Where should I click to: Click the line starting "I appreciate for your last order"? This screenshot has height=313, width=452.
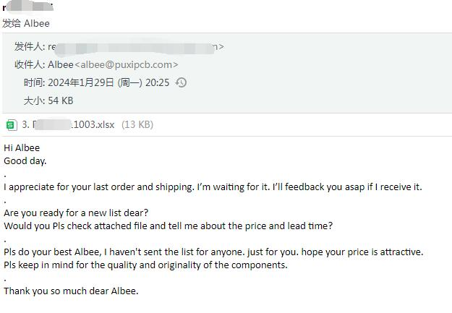point(213,186)
